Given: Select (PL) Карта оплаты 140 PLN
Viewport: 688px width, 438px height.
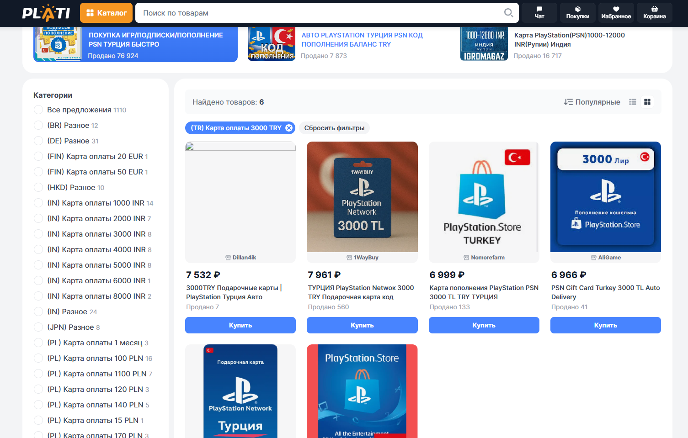Looking at the screenshot, I should (91, 405).
